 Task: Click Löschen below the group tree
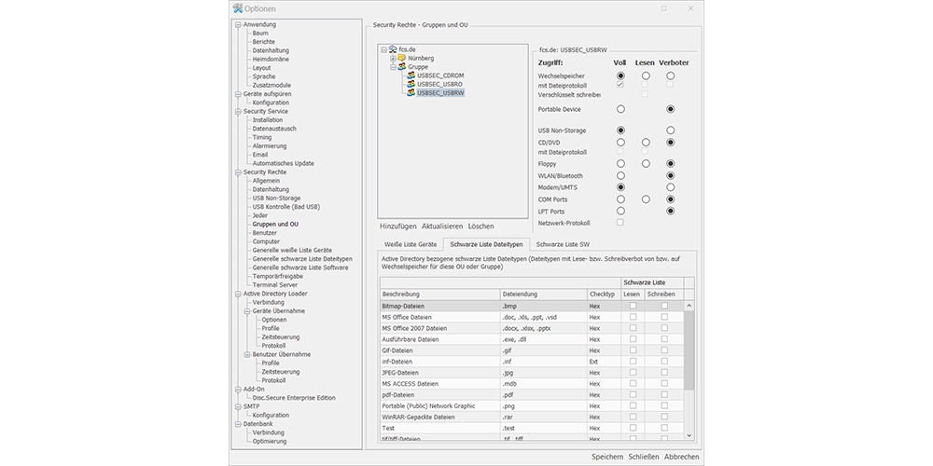pyautogui.click(x=480, y=226)
